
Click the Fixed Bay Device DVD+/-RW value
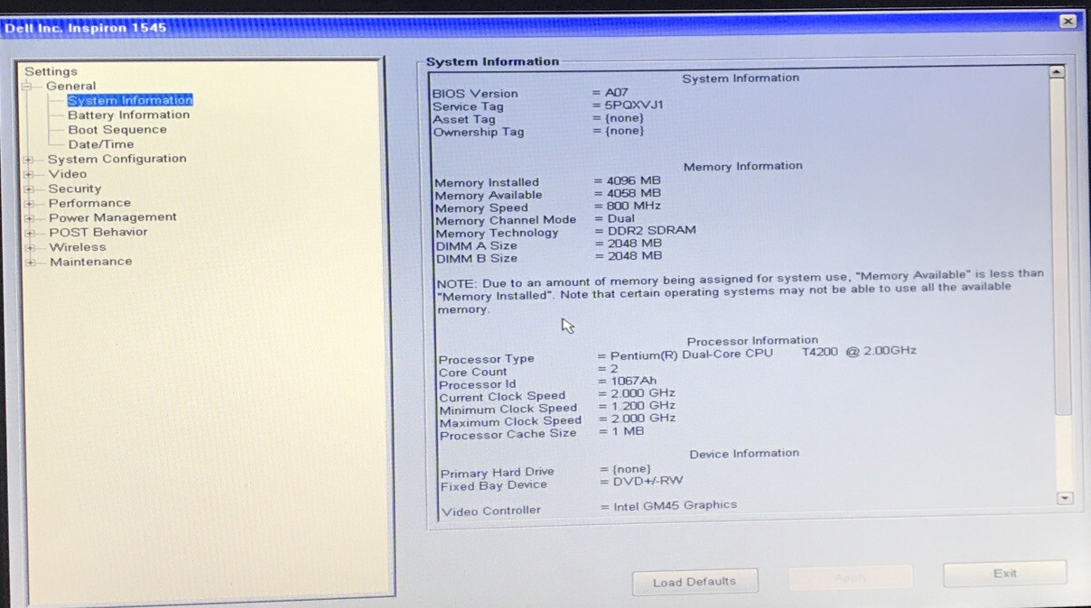[648, 481]
